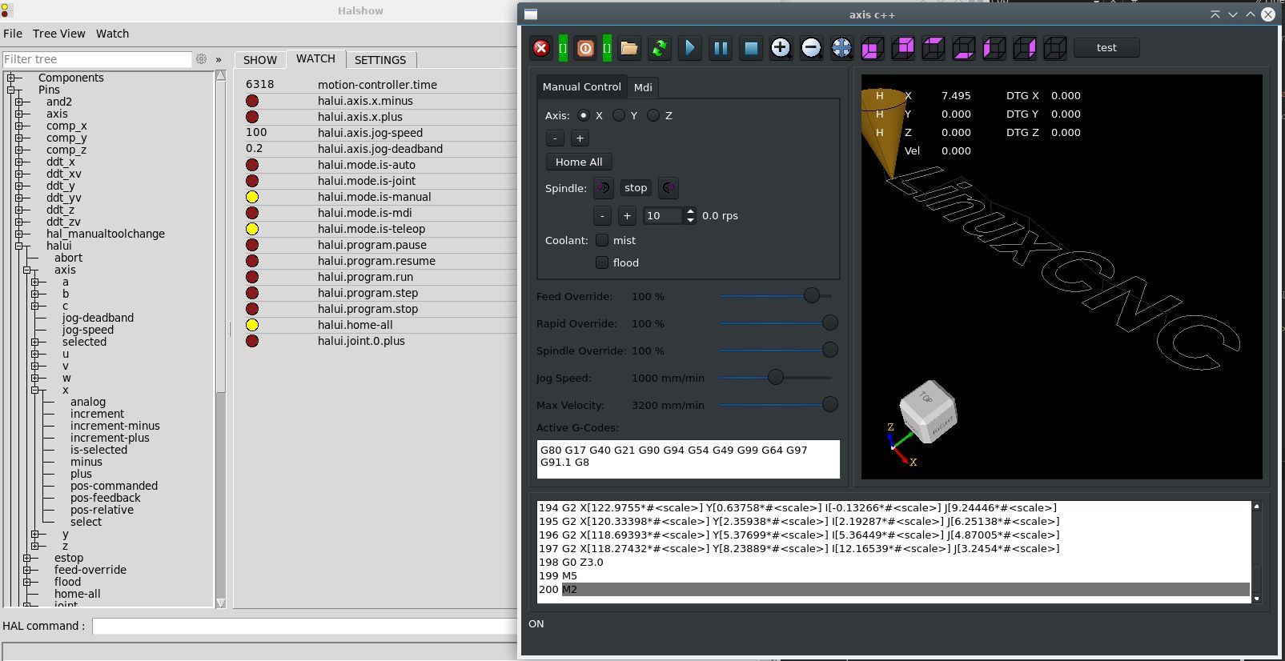Expand the Components tree node

click(11, 78)
